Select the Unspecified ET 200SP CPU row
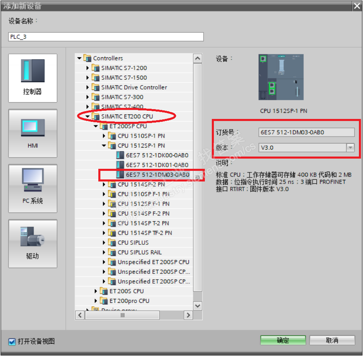Screen dimensions: 363x356 coord(134,262)
